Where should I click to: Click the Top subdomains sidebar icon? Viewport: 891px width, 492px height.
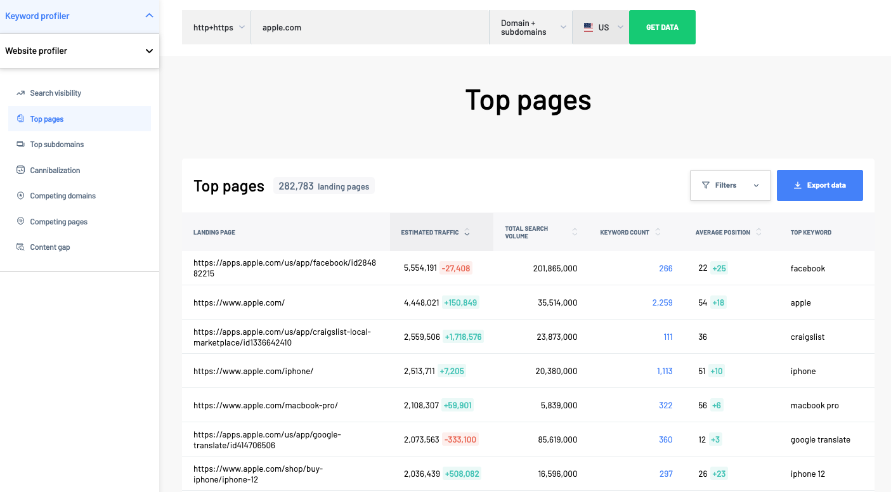(x=21, y=144)
